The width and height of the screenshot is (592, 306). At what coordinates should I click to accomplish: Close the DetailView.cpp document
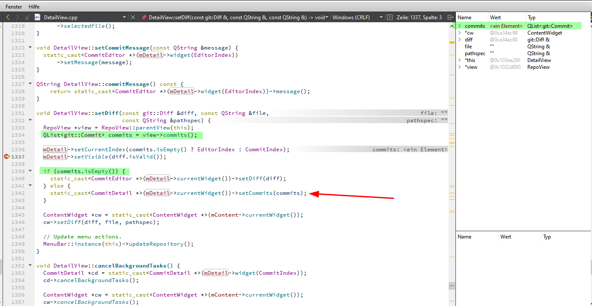pyautogui.click(x=133, y=18)
